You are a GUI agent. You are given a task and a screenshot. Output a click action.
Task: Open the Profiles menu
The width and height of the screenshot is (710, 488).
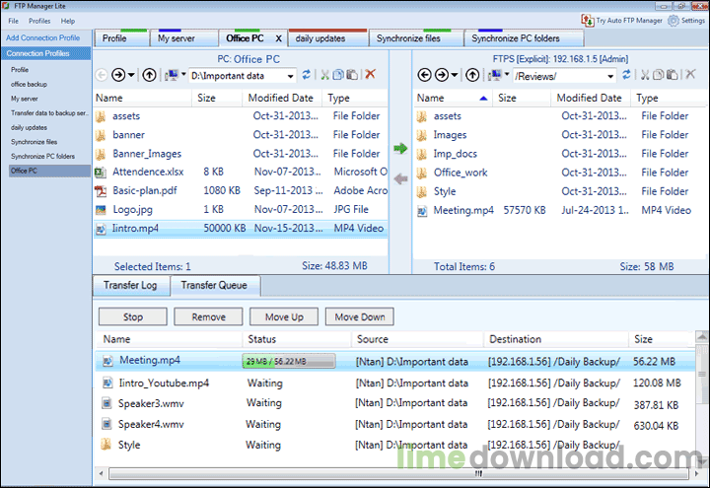pyautogui.click(x=39, y=21)
